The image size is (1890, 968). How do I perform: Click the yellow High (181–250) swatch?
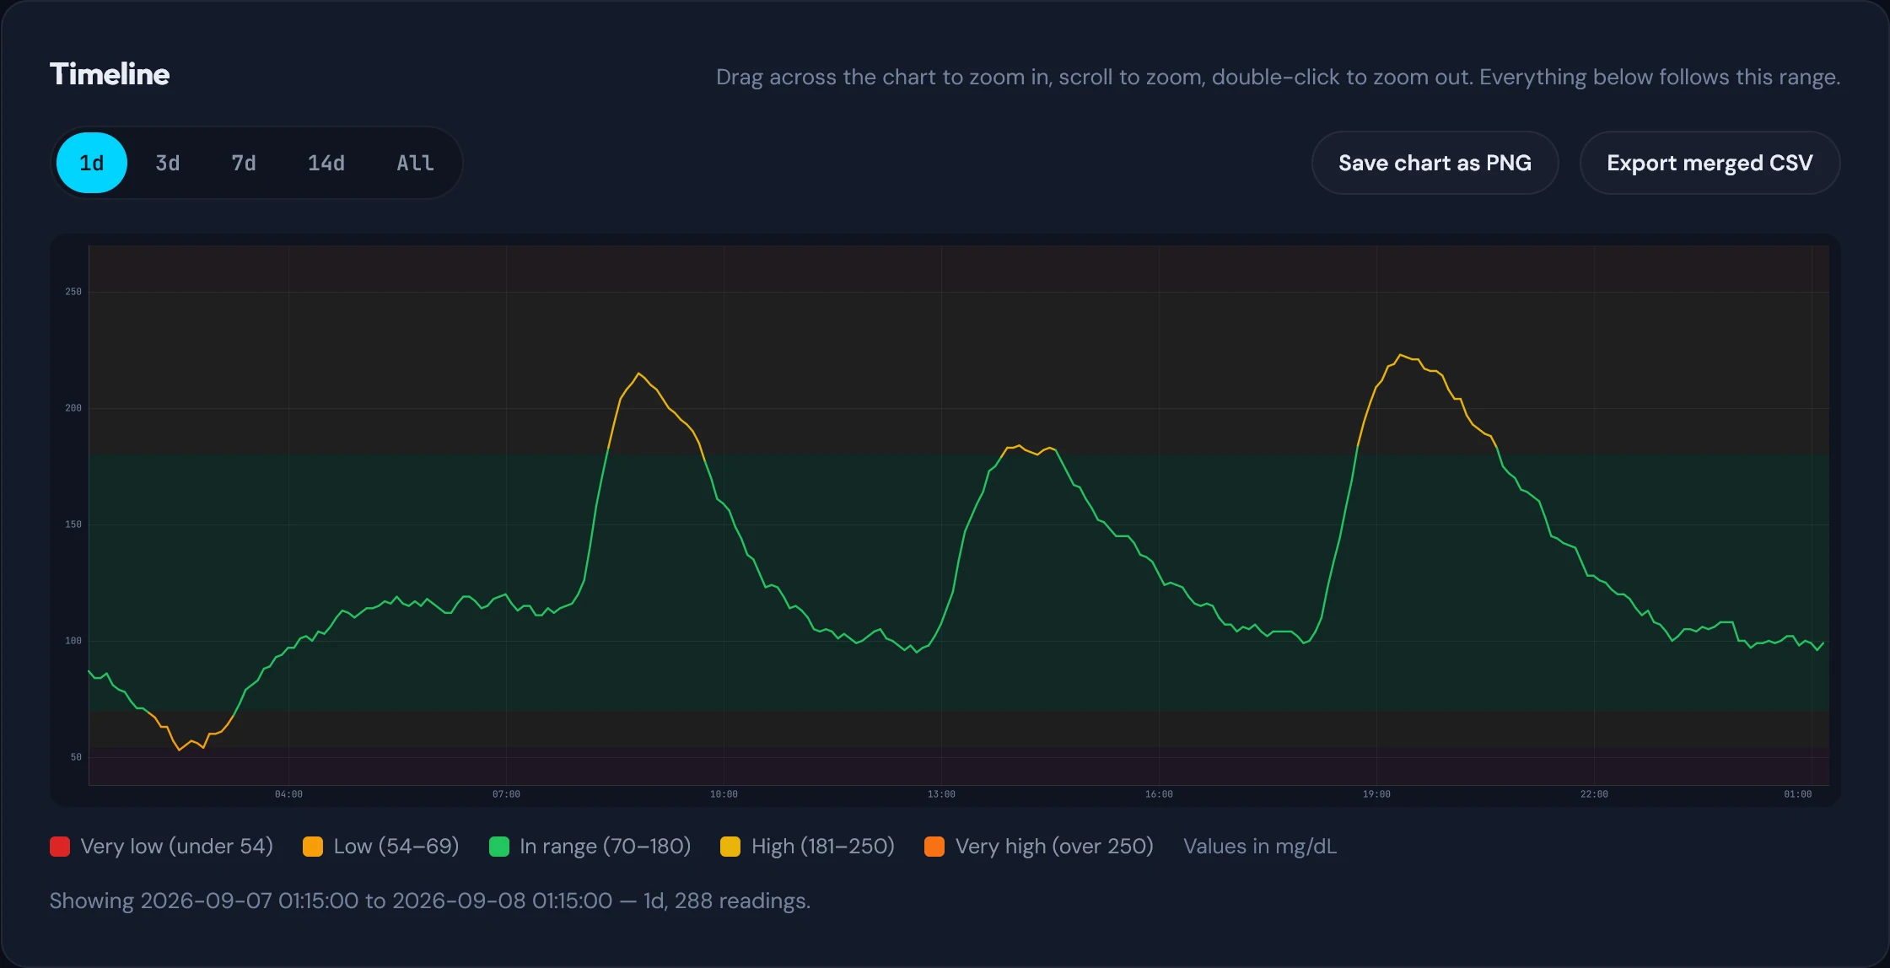[x=730, y=847]
